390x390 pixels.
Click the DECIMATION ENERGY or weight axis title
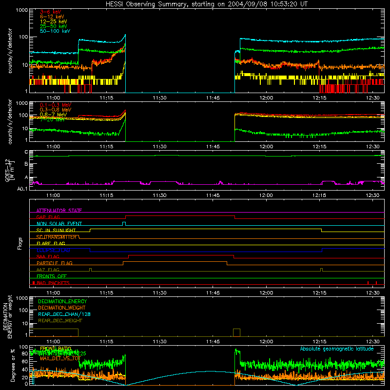pyautogui.click(x=7, y=316)
